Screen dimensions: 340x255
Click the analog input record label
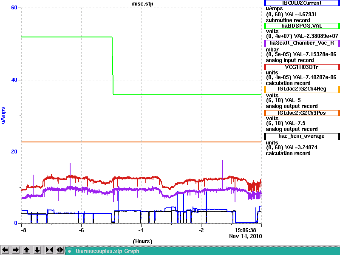click(x=290, y=60)
